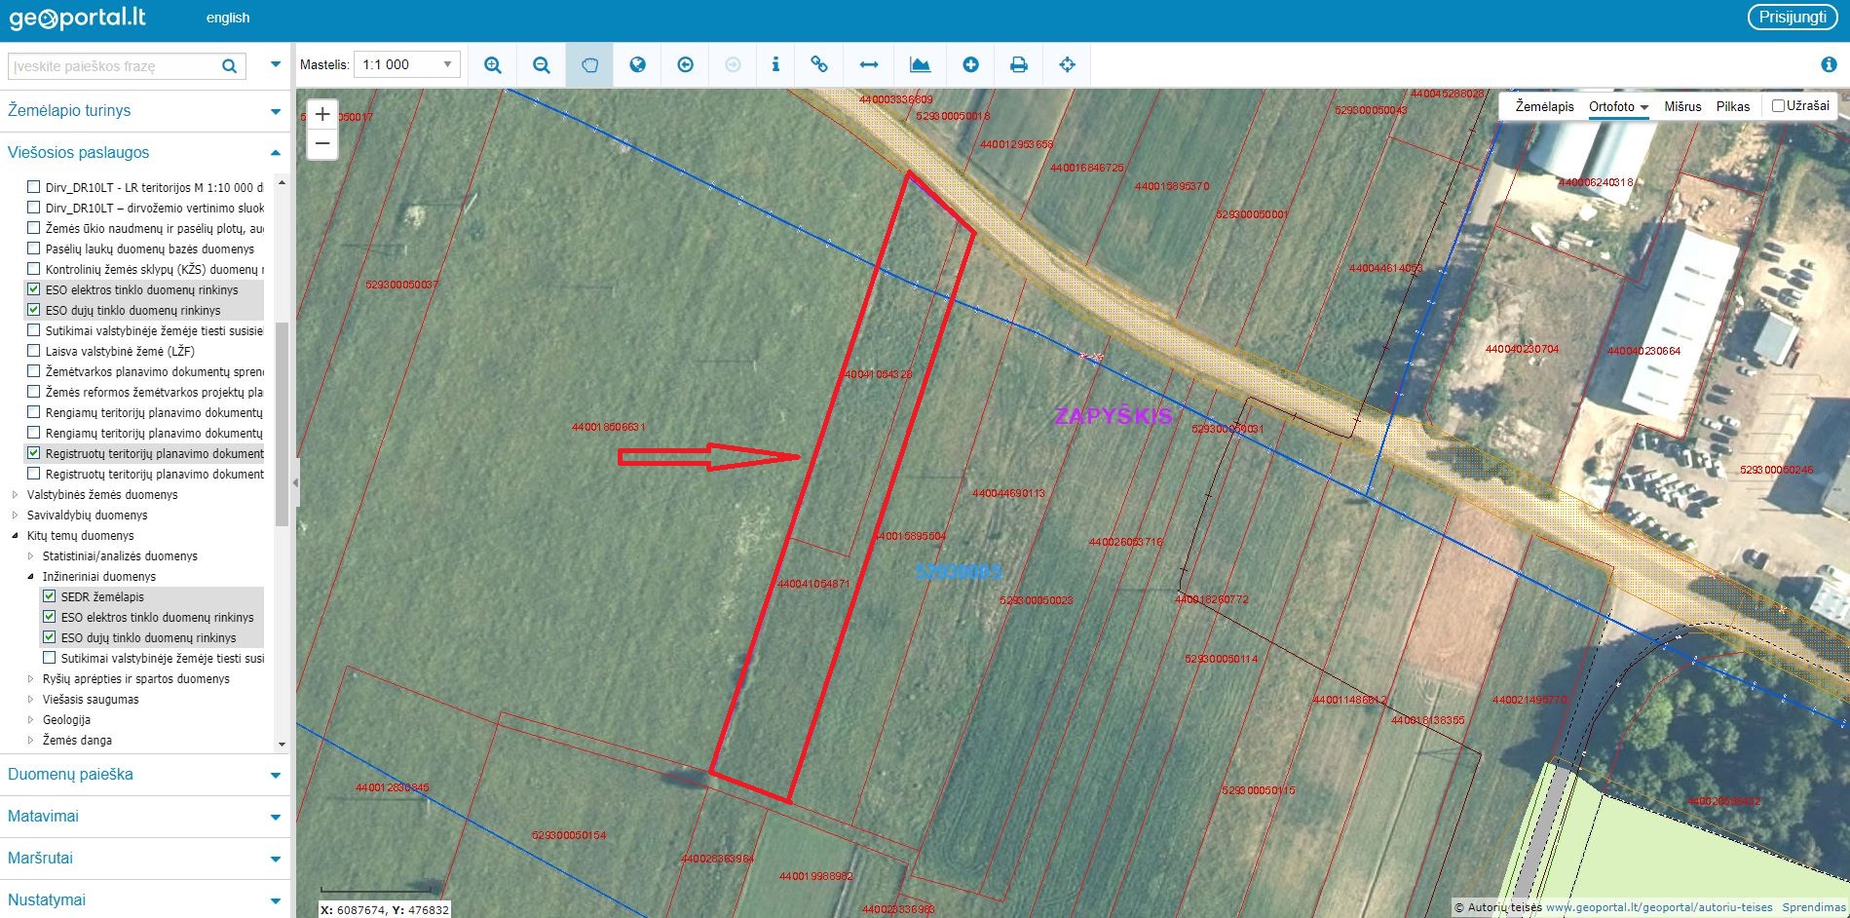Check Kontrolinių žemės sklypų (KŽS) layer

point(34,269)
